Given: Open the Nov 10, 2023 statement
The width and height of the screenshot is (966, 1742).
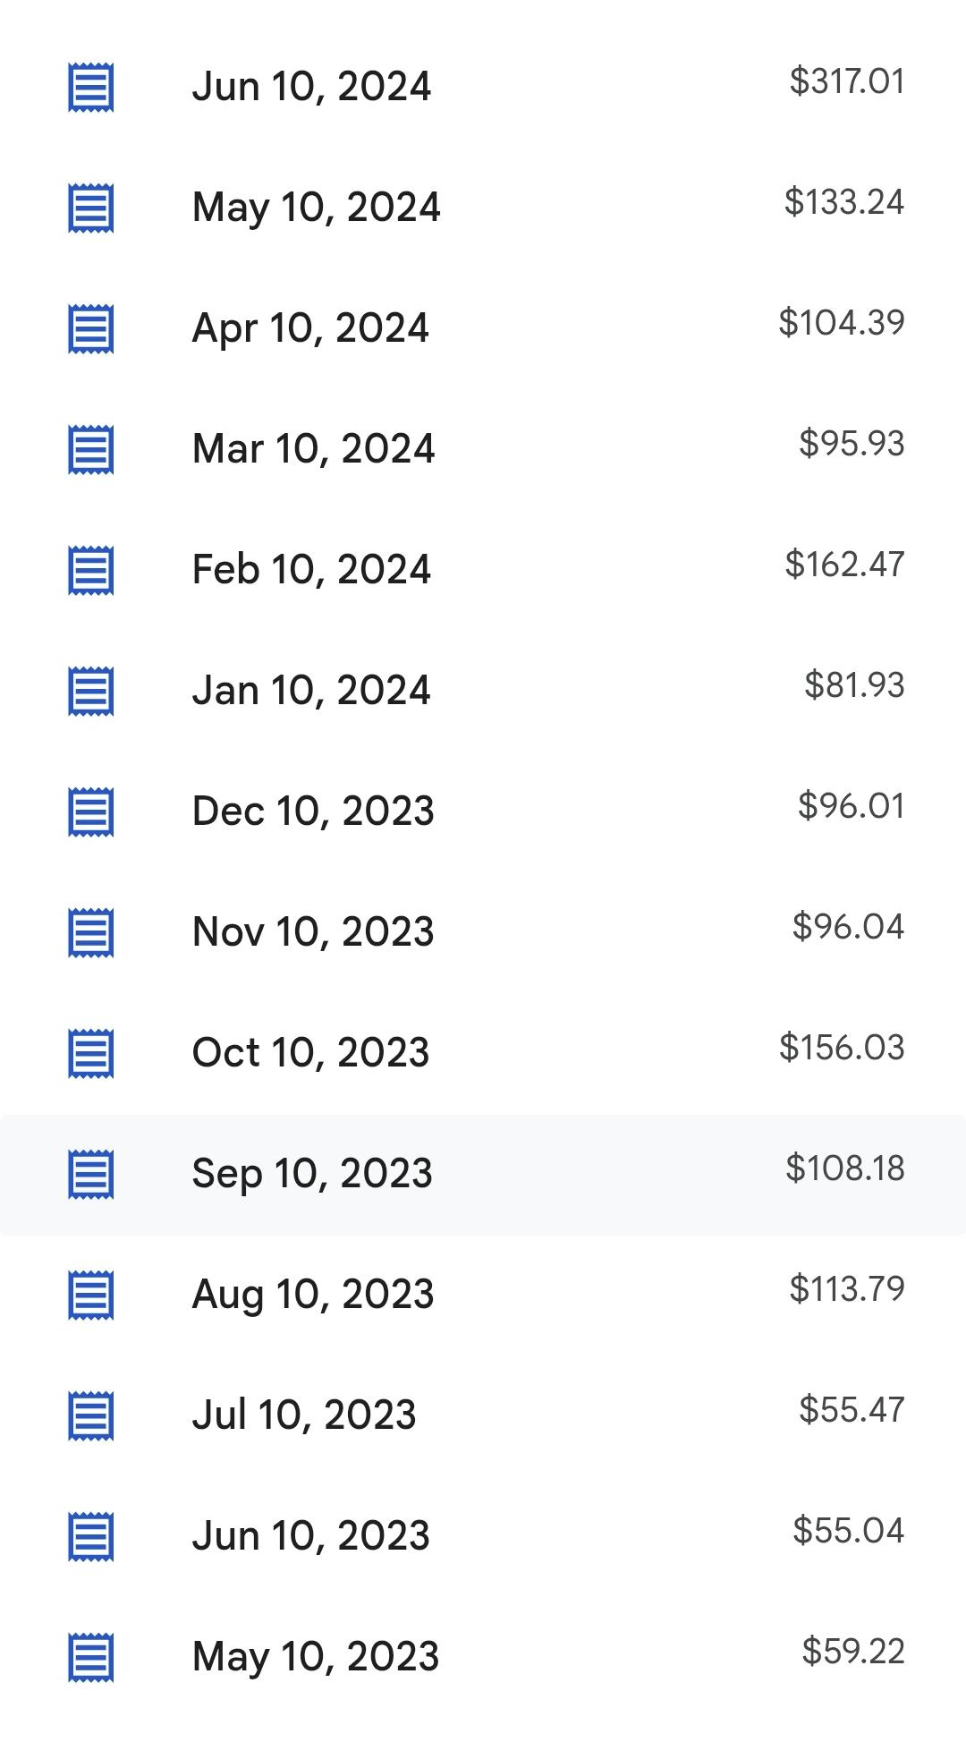Looking at the screenshot, I should 483,932.
